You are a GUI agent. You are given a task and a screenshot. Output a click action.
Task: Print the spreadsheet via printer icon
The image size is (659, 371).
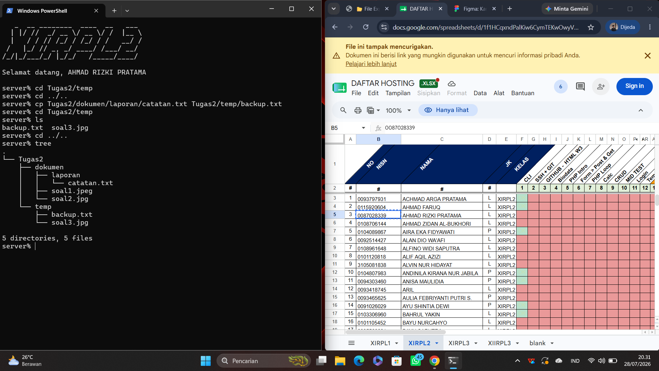tap(358, 110)
